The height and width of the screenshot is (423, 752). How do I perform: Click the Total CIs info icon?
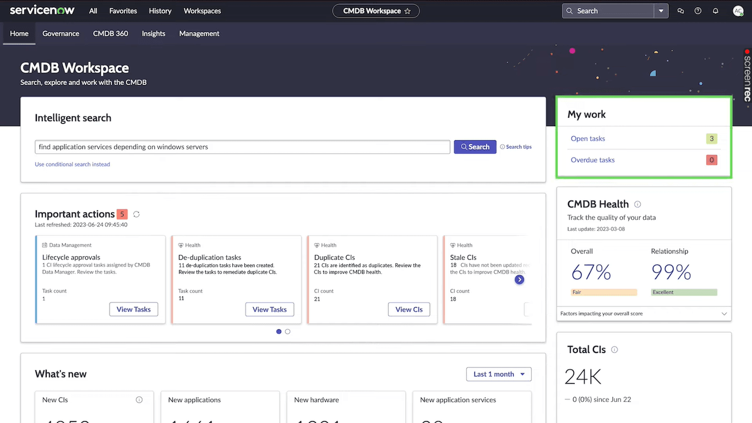coord(614,349)
